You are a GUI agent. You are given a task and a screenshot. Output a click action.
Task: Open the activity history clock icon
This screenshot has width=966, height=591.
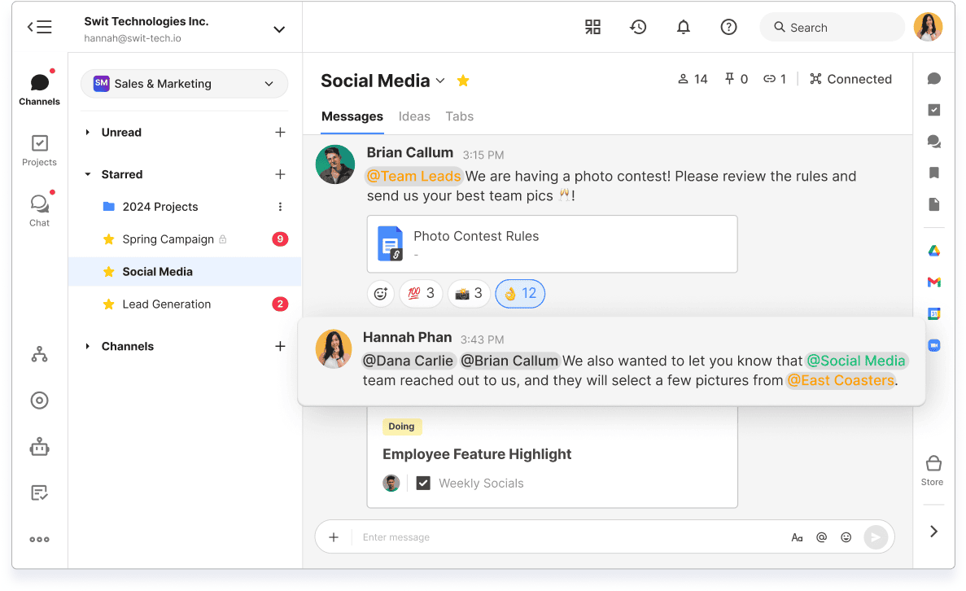638,27
